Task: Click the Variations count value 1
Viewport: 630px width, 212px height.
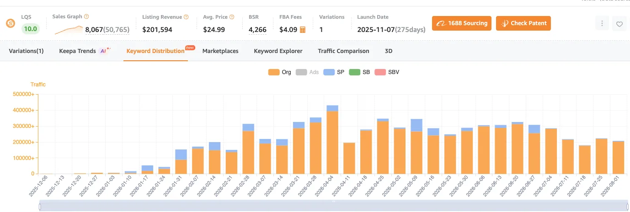Action: click(321, 30)
